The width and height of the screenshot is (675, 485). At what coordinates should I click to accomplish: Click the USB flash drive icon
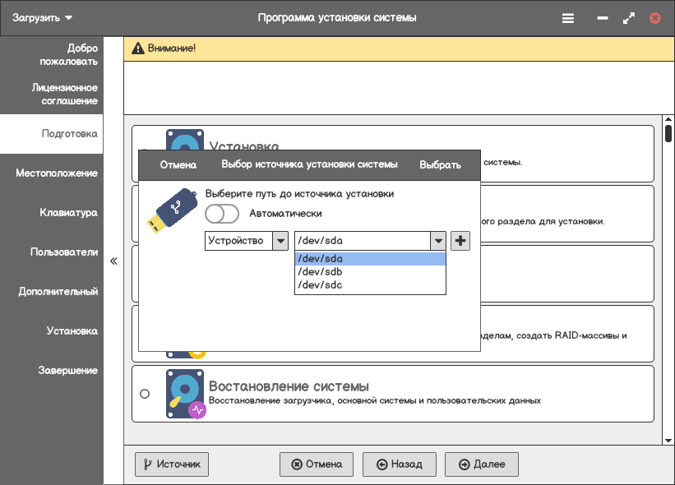[x=173, y=210]
